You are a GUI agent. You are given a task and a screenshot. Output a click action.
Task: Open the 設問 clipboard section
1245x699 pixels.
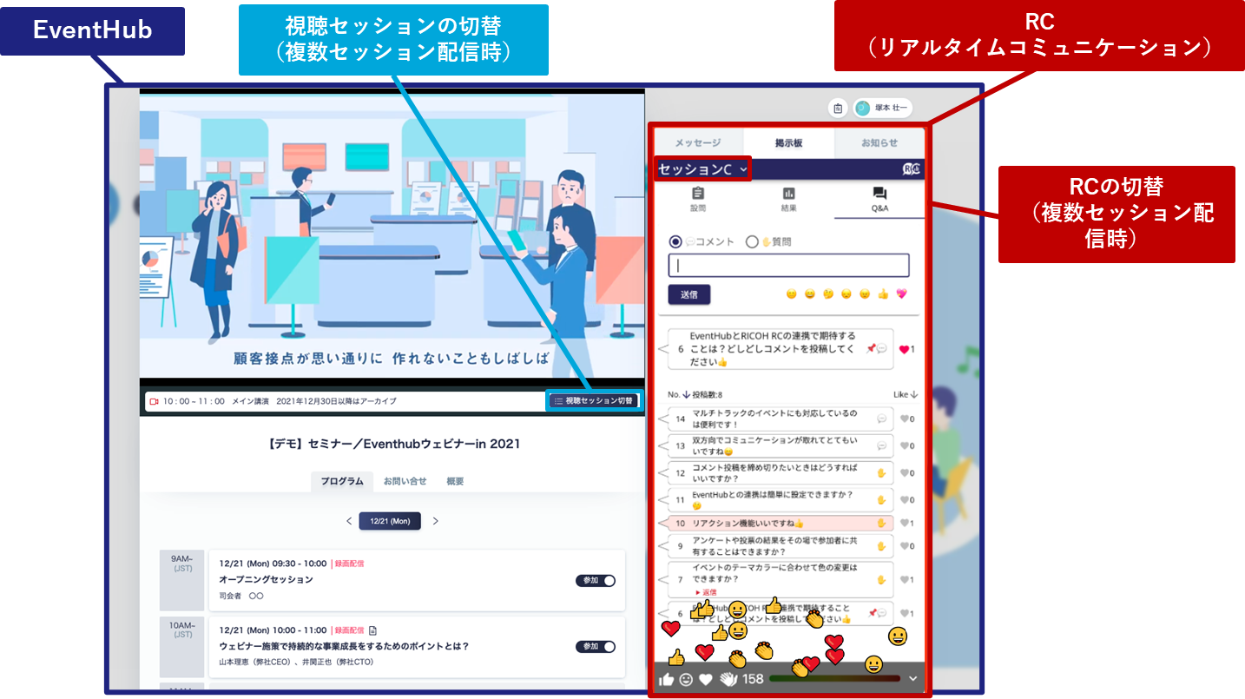698,200
